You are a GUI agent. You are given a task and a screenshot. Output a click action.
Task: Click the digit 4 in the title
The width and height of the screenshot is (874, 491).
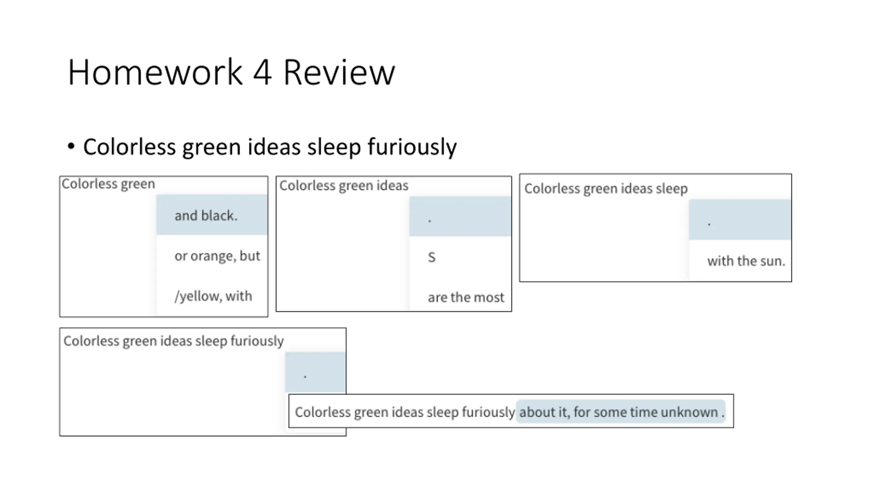click(262, 72)
